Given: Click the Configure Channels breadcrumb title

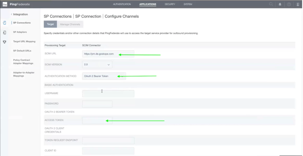Looking at the screenshot, I should (122, 16).
